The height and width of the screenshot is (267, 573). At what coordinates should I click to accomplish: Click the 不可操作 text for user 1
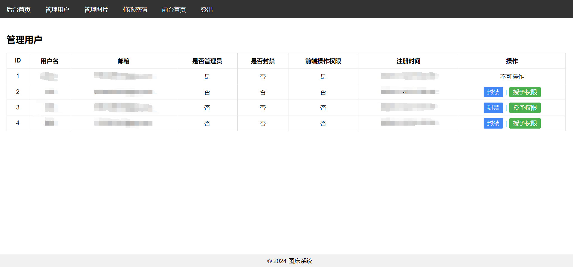(512, 77)
